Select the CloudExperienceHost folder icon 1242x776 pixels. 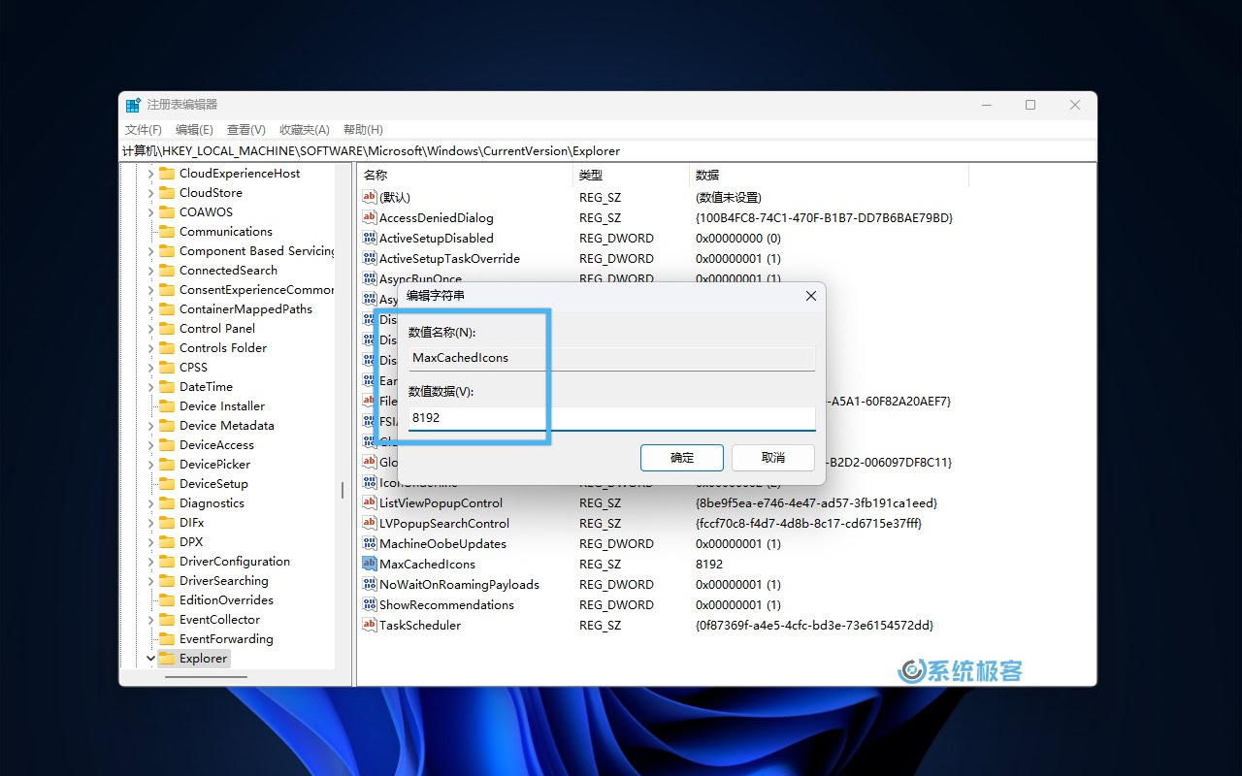click(166, 174)
